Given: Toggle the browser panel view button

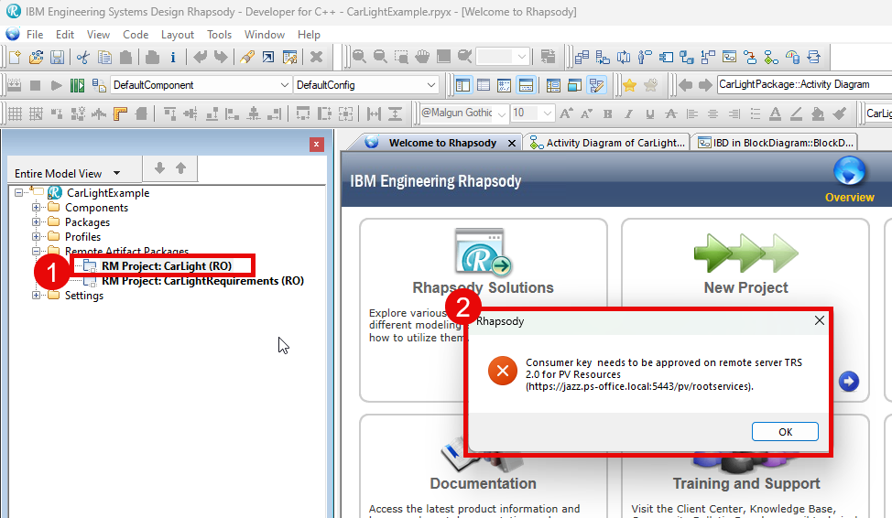Looking at the screenshot, I should point(462,85).
